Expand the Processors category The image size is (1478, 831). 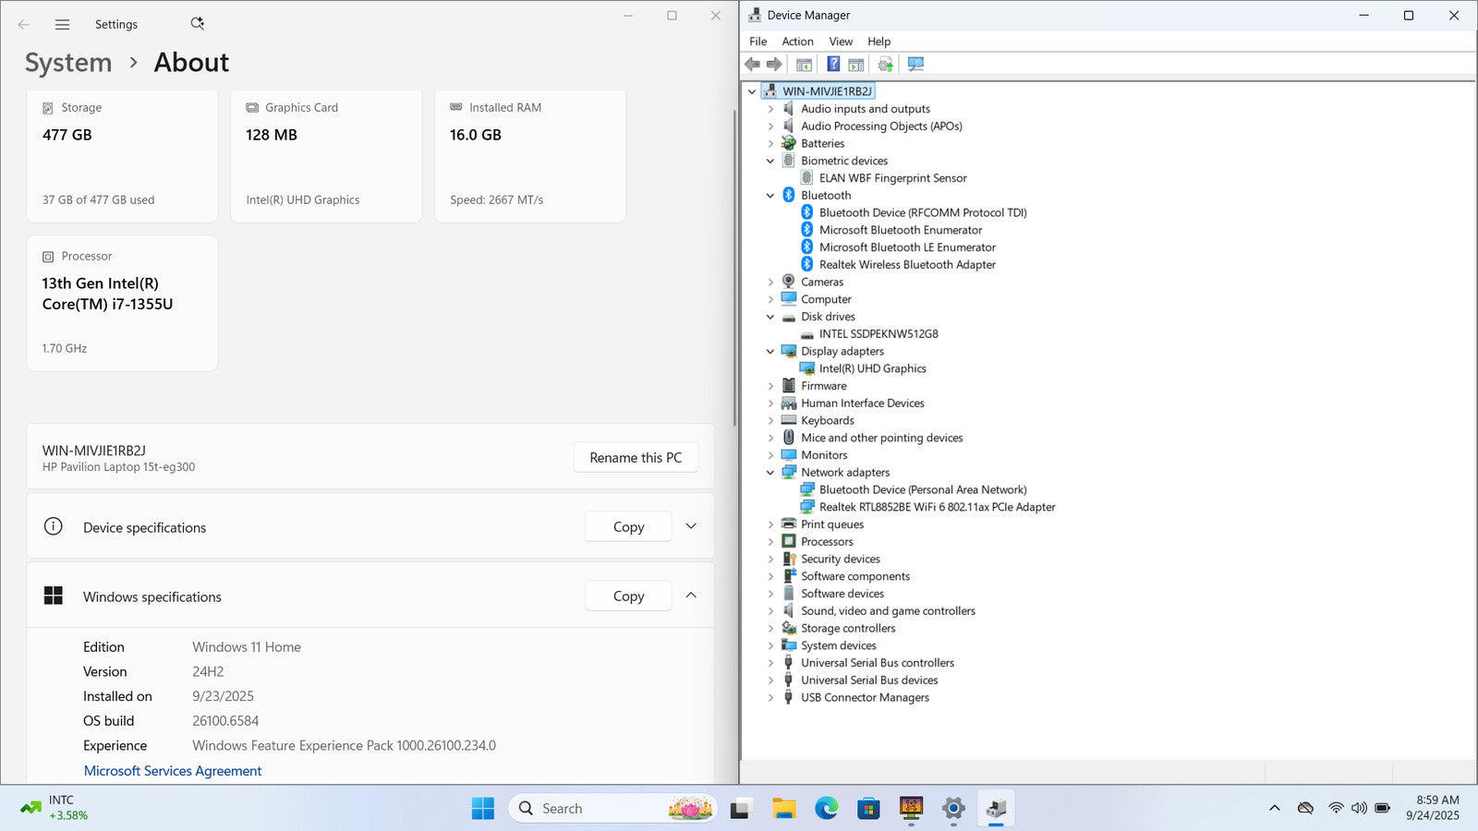[x=770, y=542]
